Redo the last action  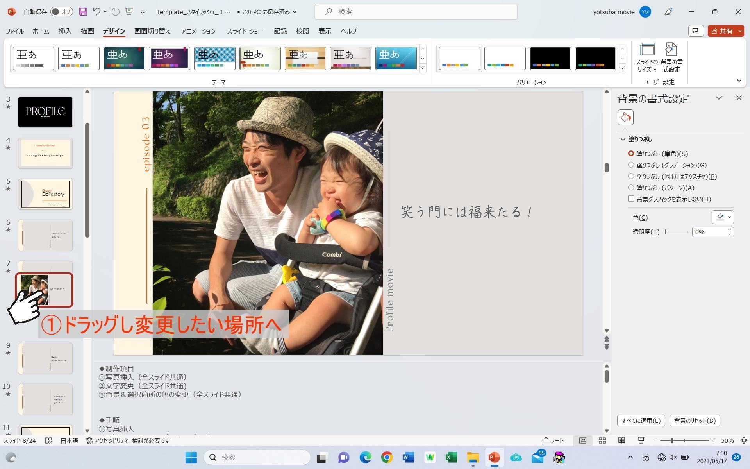point(115,12)
